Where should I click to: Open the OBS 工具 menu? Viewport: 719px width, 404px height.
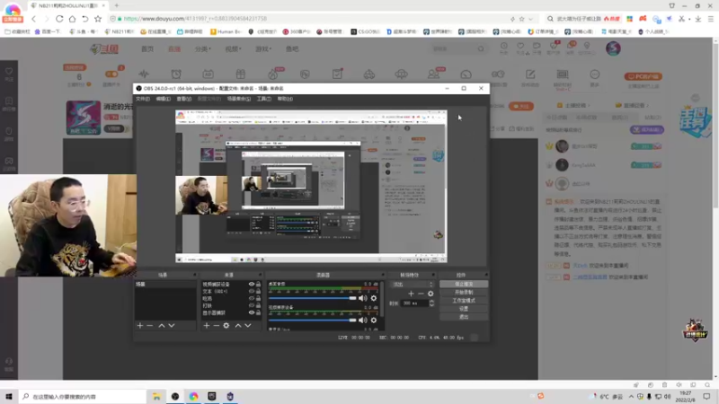[x=263, y=99]
